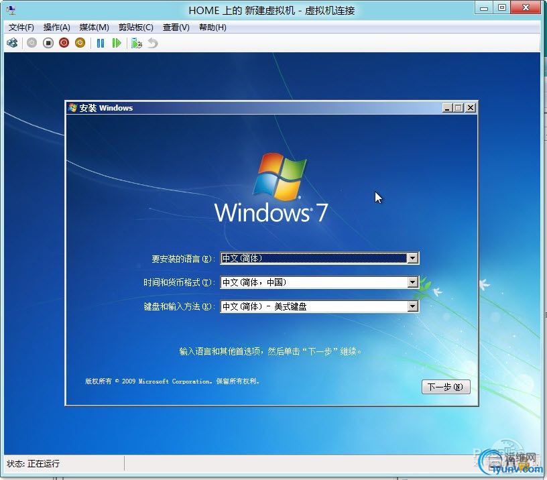Click the 时间和货币格式(T): label
This screenshot has height=480, width=547.
[x=179, y=282]
